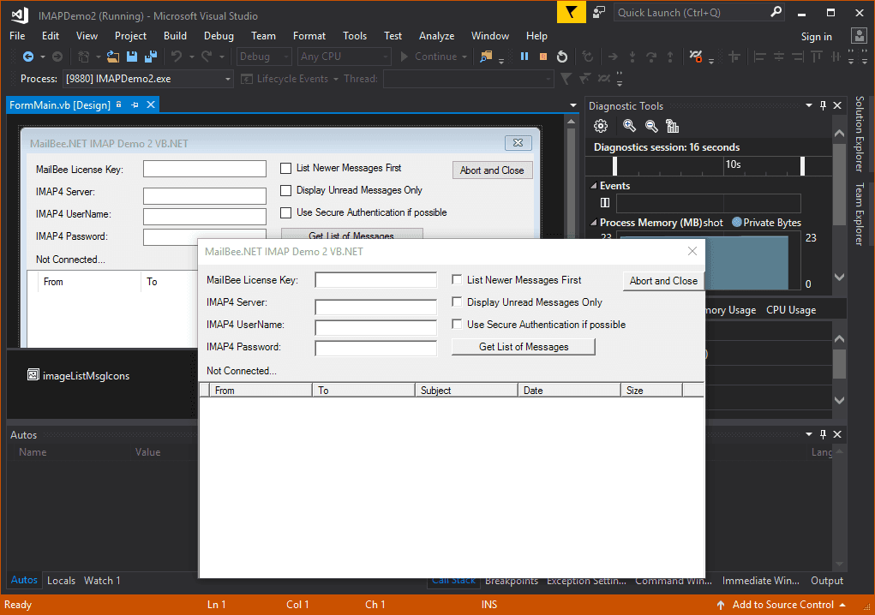This screenshot has height=615, width=875.
Task: Select List Newer Messages First checkbox in designer
Action: [285, 168]
